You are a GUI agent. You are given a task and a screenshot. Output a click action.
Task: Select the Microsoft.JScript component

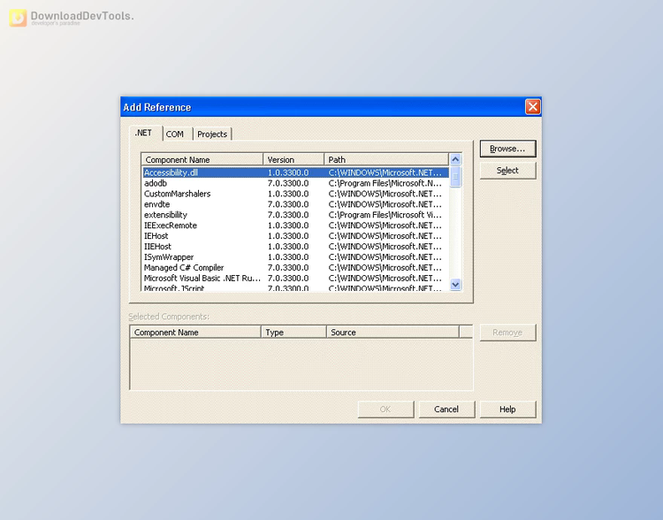[x=295, y=288]
